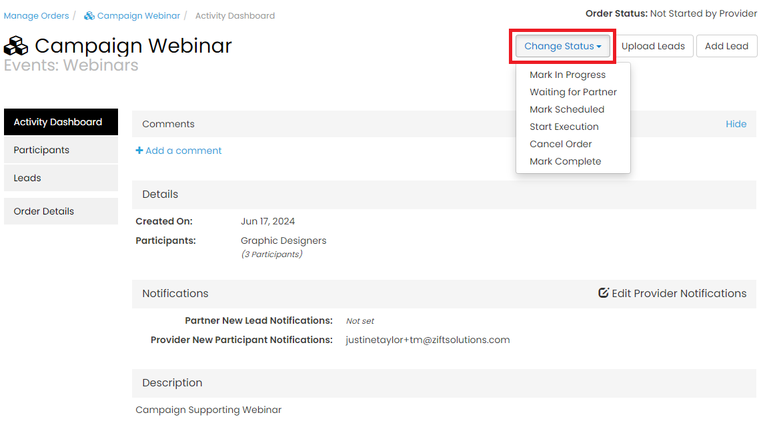765x425 pixels.
Task: Choose Waiting for Partner status option
Action: click(574, 92)
